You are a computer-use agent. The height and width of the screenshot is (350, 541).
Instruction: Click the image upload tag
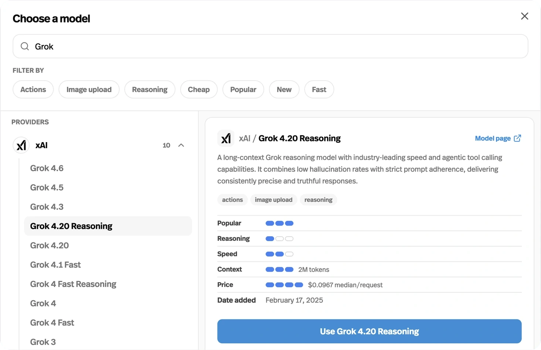[273, 200]
